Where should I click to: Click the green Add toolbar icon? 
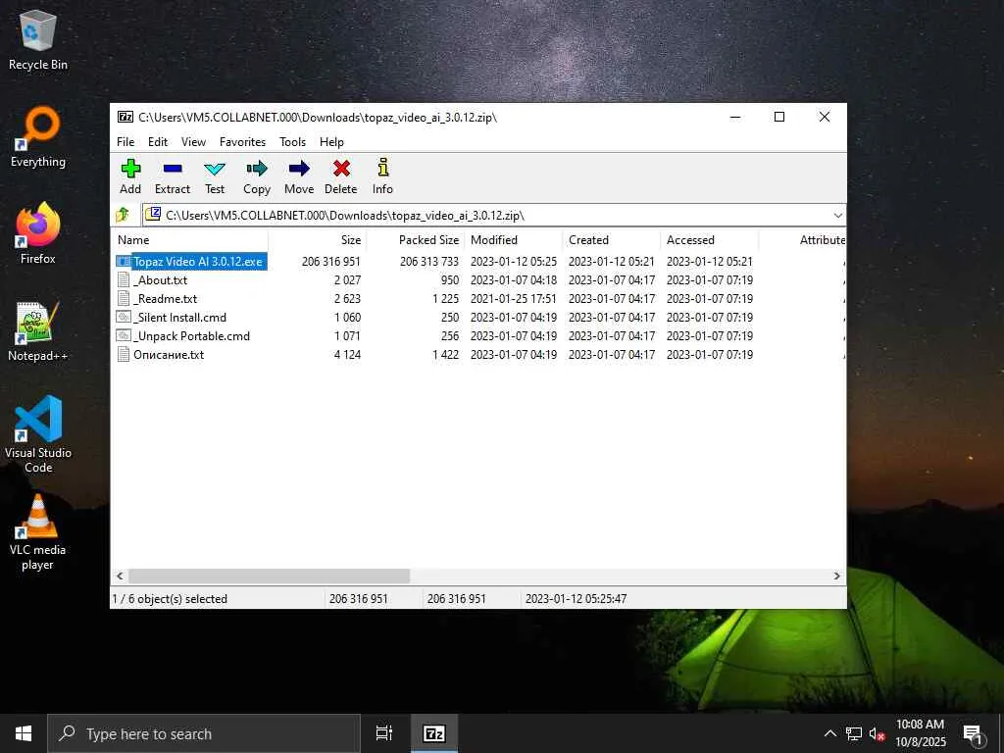(x=130, y=169)
